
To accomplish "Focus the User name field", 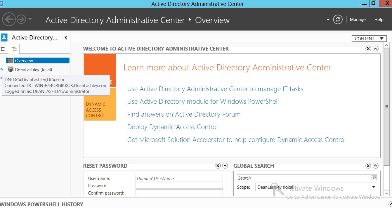I will click(179, 178).
